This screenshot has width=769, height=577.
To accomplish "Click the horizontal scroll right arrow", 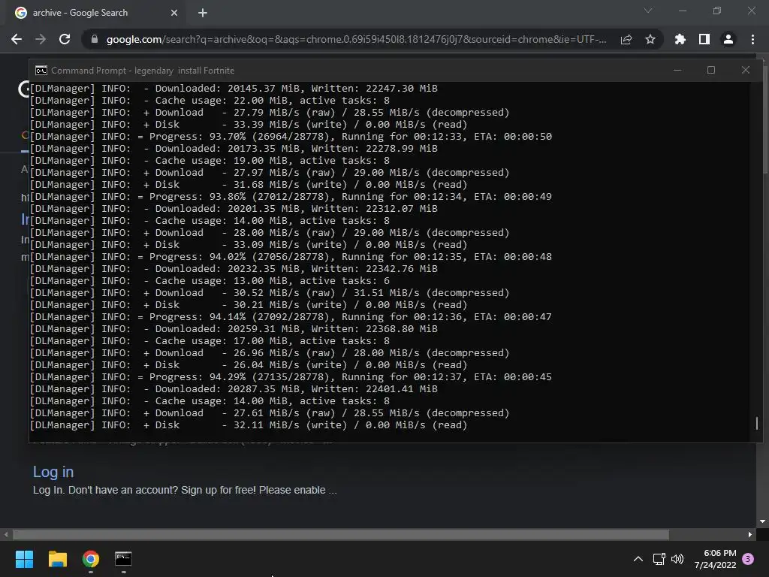I will click(750, 534).
